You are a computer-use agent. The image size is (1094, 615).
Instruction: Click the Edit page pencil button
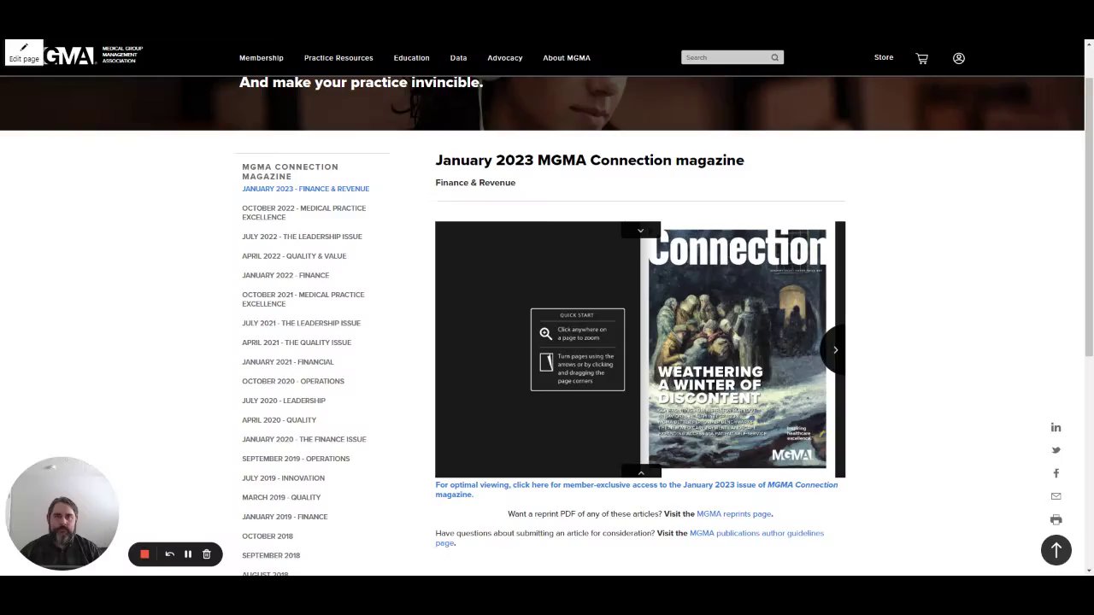(x=24, y=53)
